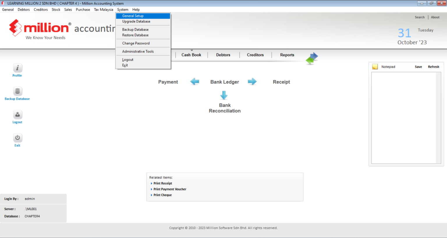The width and height of the screenshot is (447, 238).
Task: Open the General menu in menu bar
Action: tap(8, 10)
